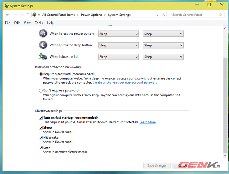Go to Power Options breadcrumb
This screenshot has height=174, width=229.
click(92, 15)
